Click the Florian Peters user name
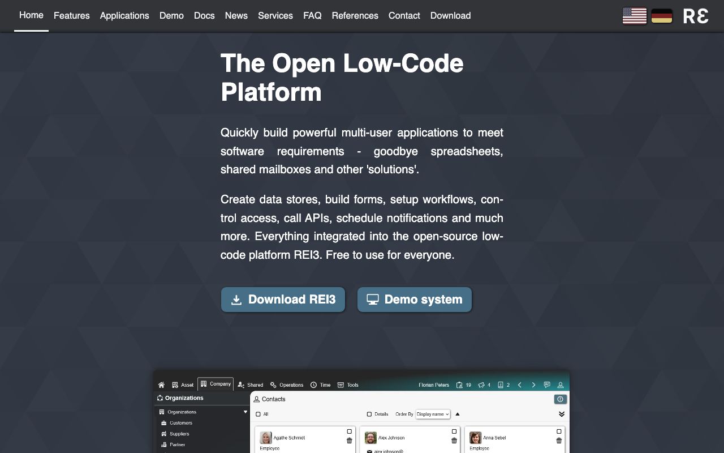Screen dimensions: 724x453 pos(434,385)
